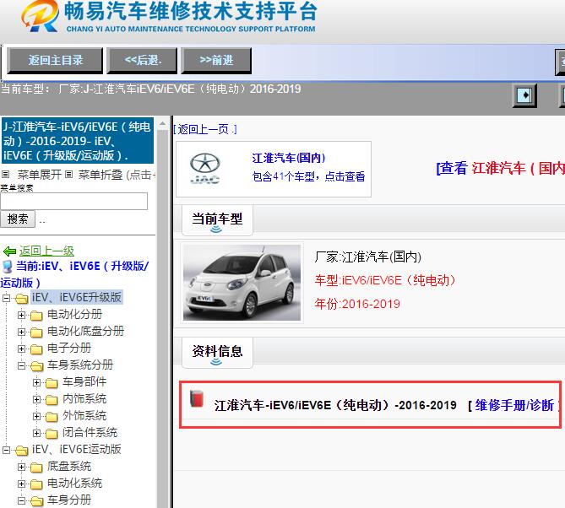The image size is (565, 508).
Task: Click 外饰系统 folder icon
Action: (x=52, y=417)
